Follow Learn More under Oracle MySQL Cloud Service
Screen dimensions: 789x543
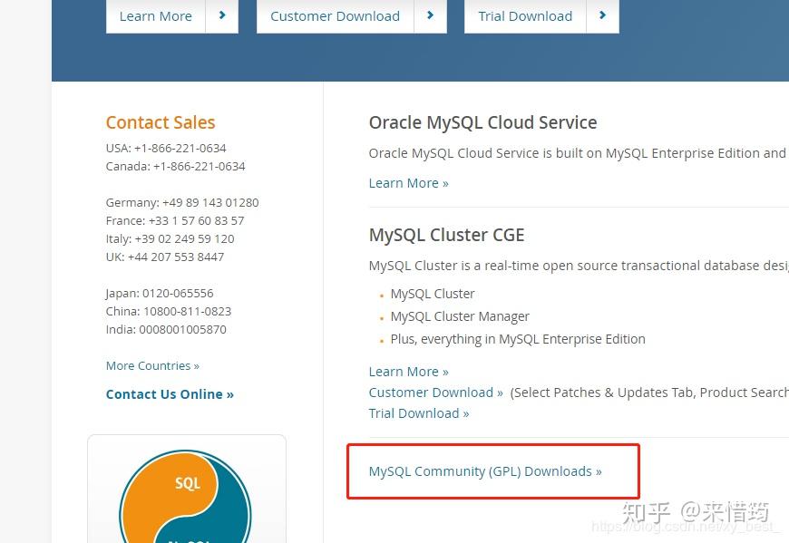tap(409, 183)
